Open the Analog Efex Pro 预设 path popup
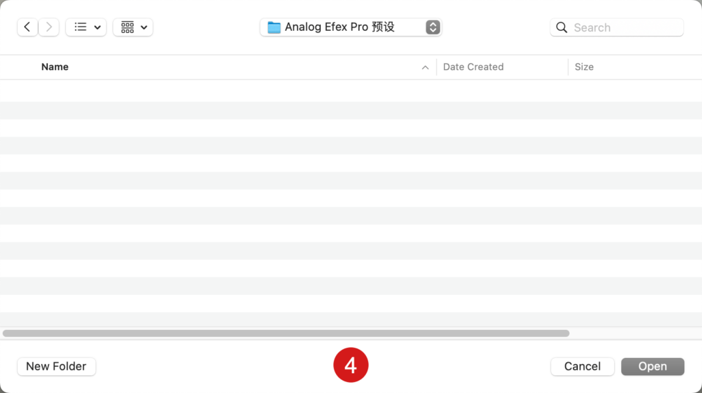702x393 pixels. (x=350, y=27)
